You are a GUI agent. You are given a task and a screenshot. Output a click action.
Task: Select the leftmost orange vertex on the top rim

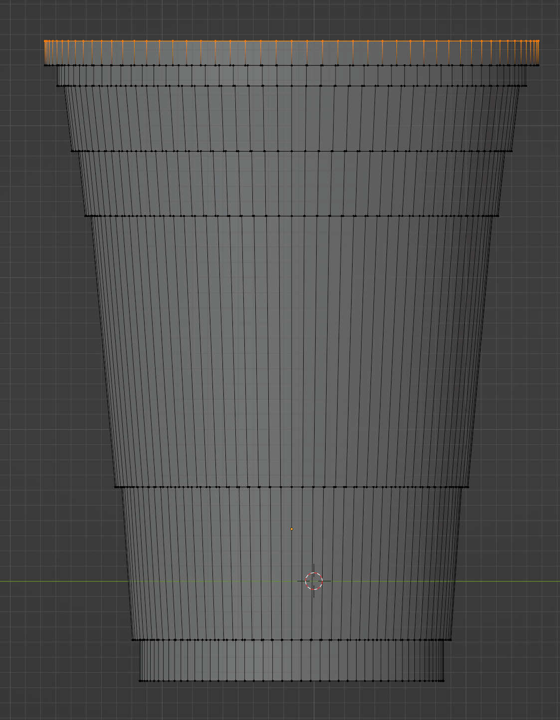pyautogui.click(x=45, y=41)
